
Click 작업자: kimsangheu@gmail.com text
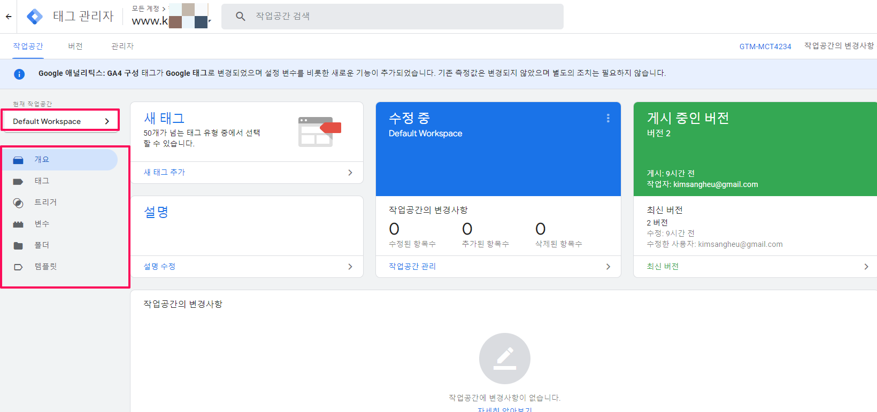(x=702, y=184)
